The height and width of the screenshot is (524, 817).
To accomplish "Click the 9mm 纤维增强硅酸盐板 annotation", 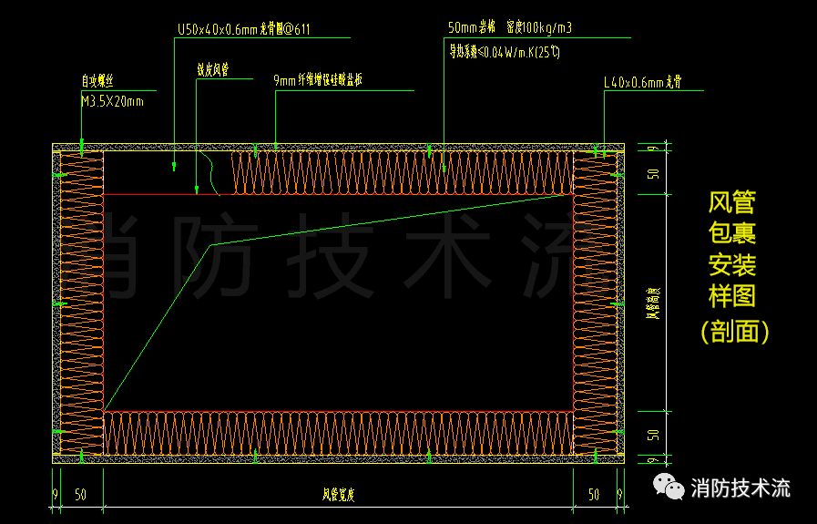I will [318, 80].
